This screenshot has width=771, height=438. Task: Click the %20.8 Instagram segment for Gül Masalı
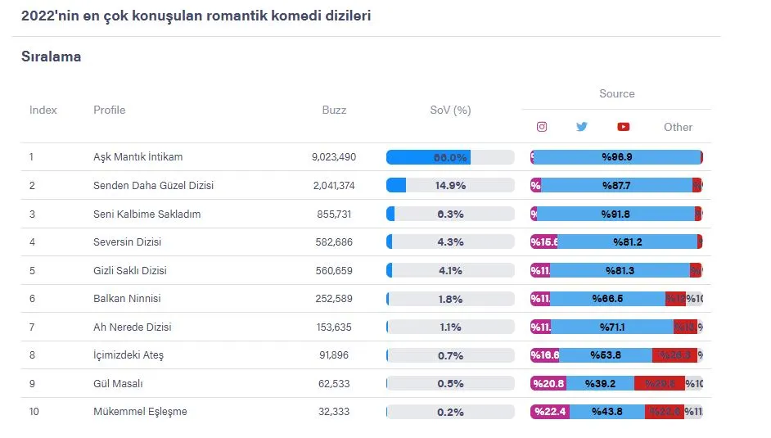(x=548, y=383)
